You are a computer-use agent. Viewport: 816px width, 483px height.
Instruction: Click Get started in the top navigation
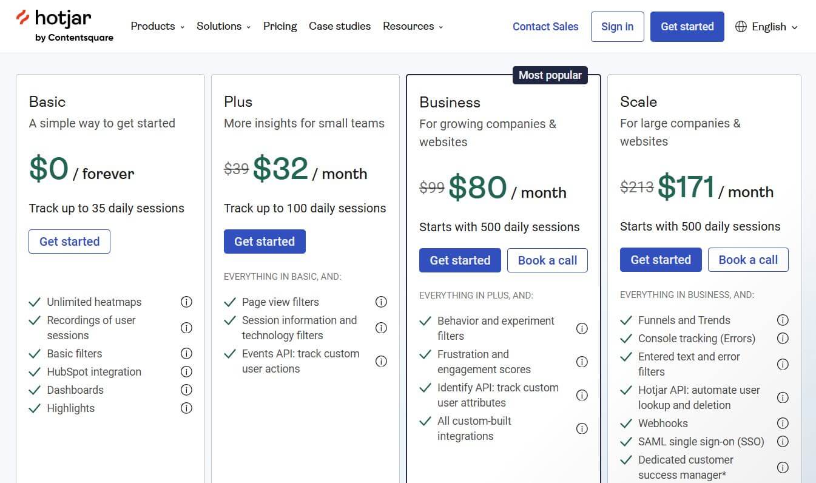[687, 27]
